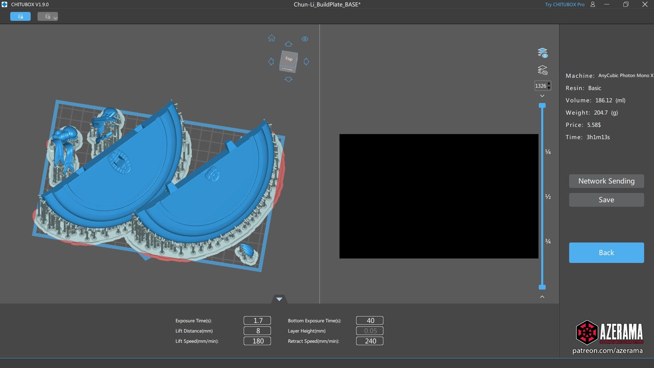Click the print time 3h1m13s
Screen dimensions: 654x368
coord(598,137)
